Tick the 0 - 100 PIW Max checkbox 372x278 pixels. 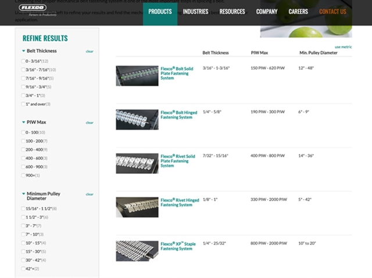[23, 132]
